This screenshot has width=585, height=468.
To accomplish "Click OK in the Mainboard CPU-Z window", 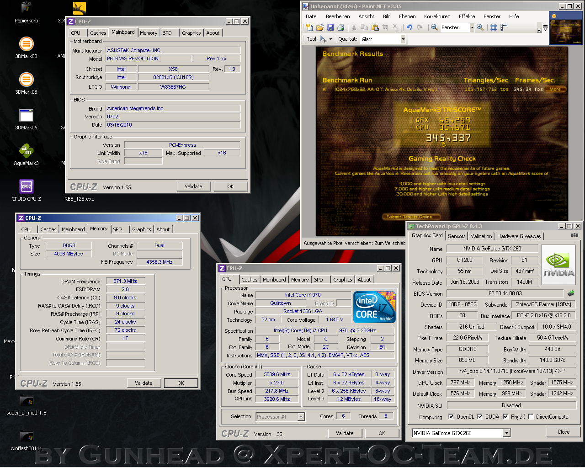I will tap(230, 186).
